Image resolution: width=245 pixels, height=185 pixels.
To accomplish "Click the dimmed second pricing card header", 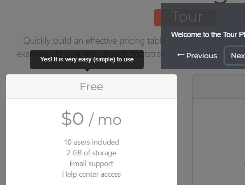I will (x=219, y=87).
